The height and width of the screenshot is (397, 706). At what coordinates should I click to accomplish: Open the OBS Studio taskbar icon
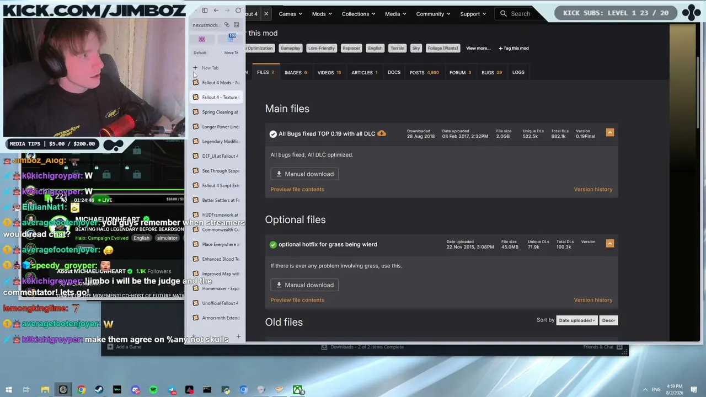click(63, 390)
